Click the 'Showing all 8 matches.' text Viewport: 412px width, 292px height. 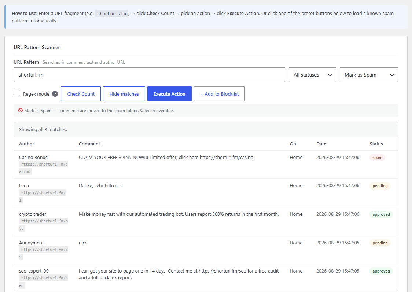[x=43, y=129]
